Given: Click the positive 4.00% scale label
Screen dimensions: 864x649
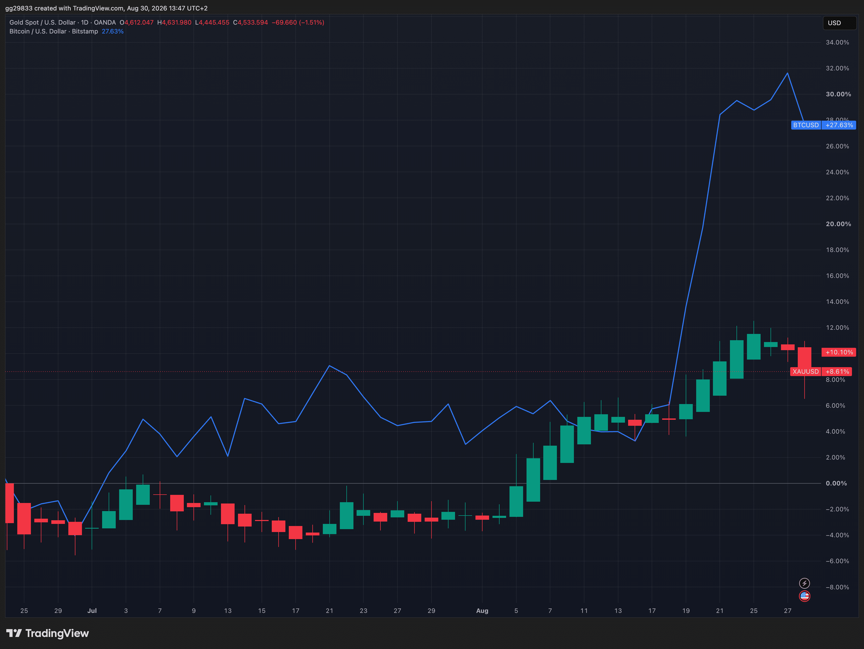Looking at the screenshot, I should click(x=835, y=432).
